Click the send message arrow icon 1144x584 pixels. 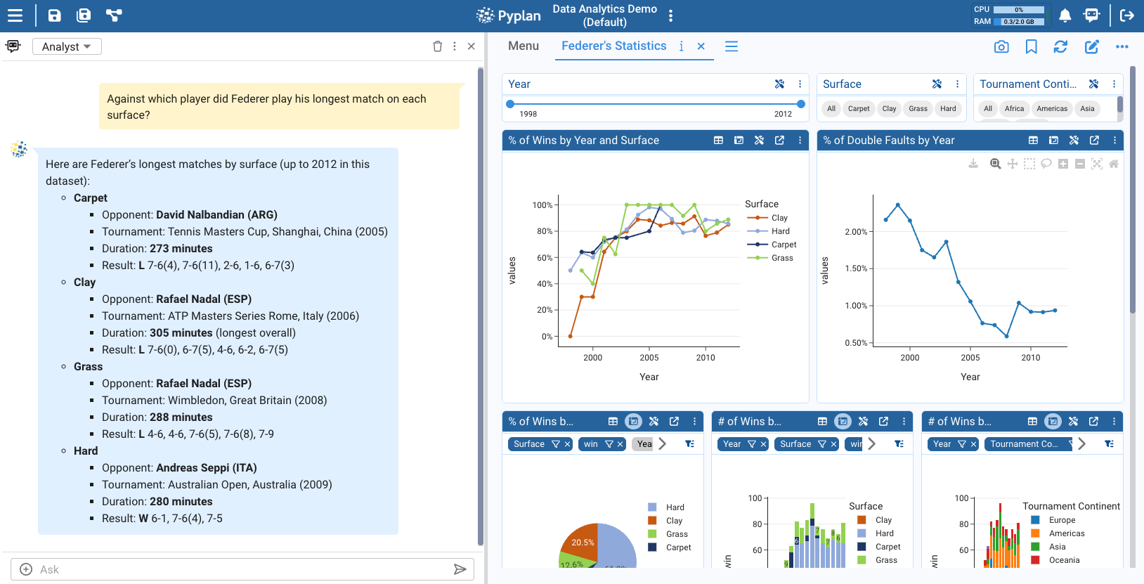click(x=460, y=569)
